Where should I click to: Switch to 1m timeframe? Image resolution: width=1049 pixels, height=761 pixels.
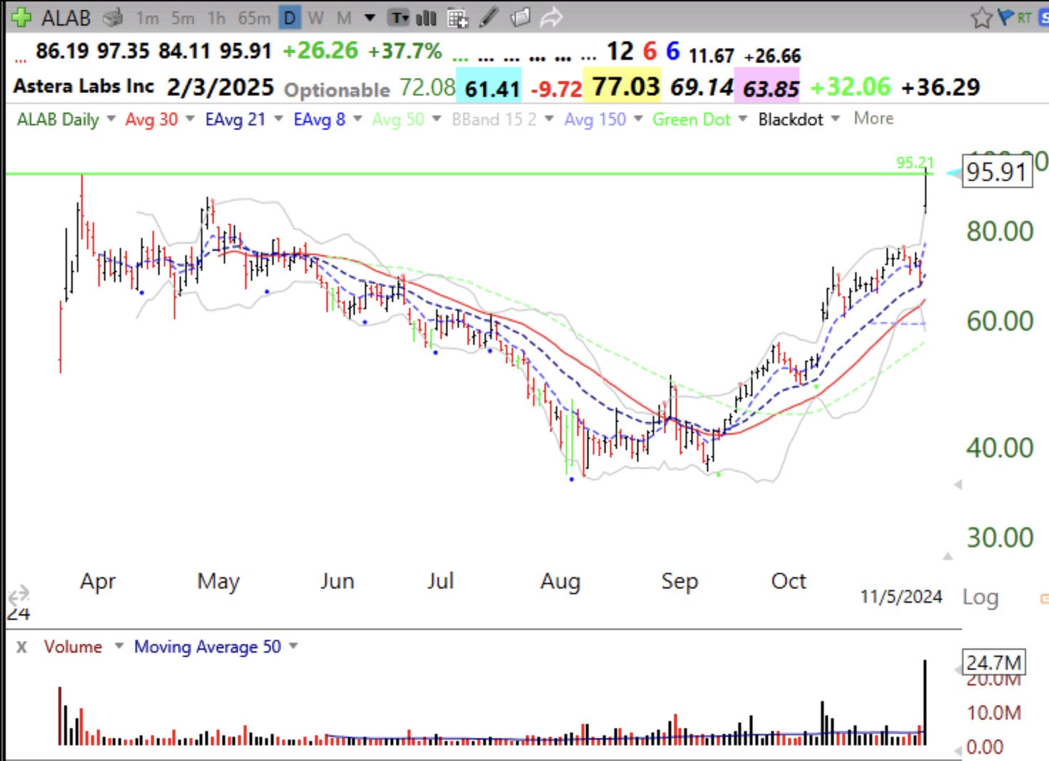[148, 18]
